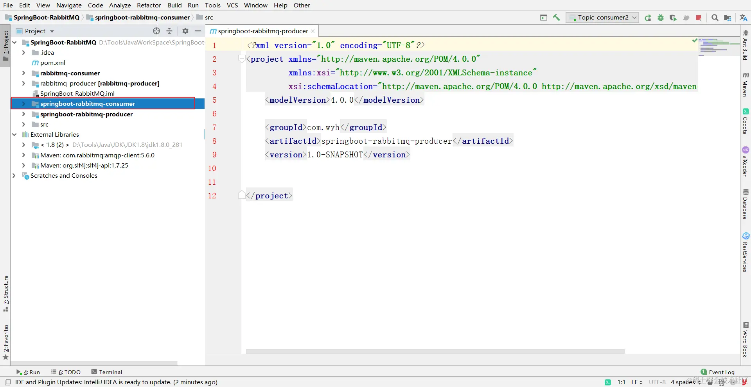Open Ant Build side panel
Image resolution: width=751 pixels, height=387 pixels.
point(746,45)
